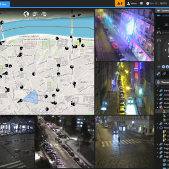Screen dimensions: 169x169
Task: Expand the first camera group tree node
Action: coord(157,91)
